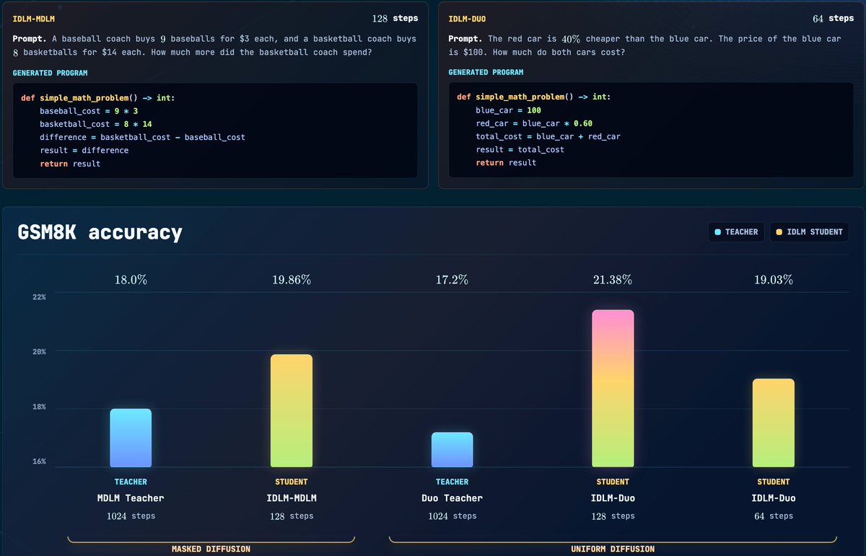Click GENERATED PROGRAM label in IDLM-MDLM card
This screenshot has width=866, height=556.
(50, 73)
